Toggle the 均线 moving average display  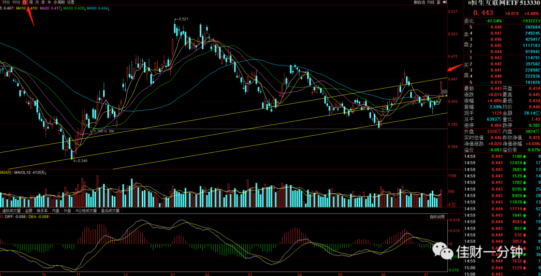tap(431, 2)
